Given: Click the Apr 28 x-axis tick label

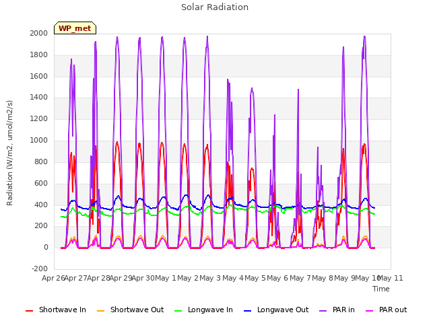Looking at the screenshot, I should click(x=98, y=278).
